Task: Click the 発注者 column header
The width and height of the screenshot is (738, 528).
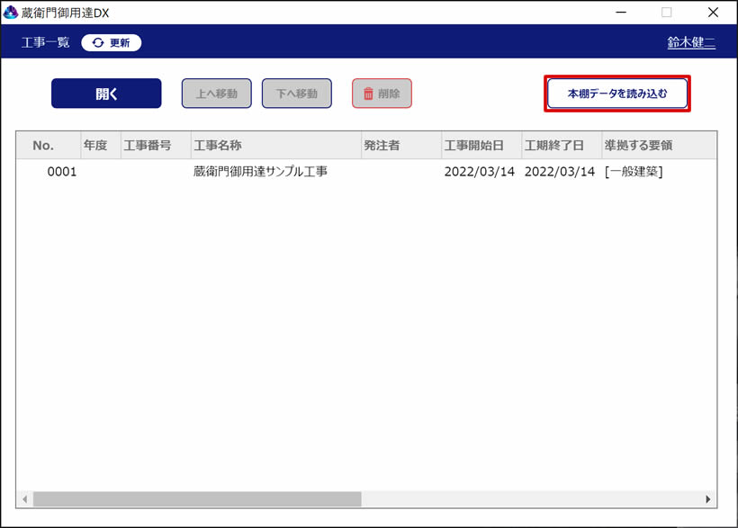Action: tap(401, 146)
